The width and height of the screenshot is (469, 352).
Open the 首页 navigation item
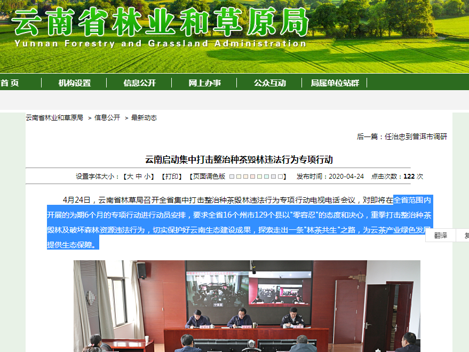point(10,83)
